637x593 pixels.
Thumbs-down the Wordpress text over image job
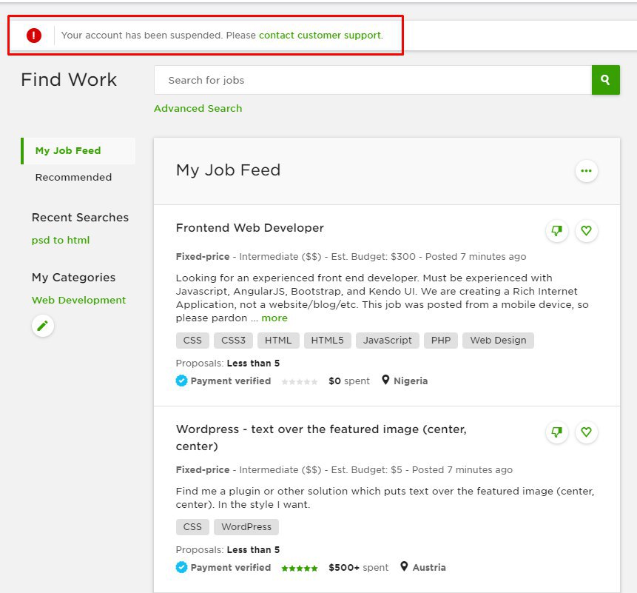point(557,432)
